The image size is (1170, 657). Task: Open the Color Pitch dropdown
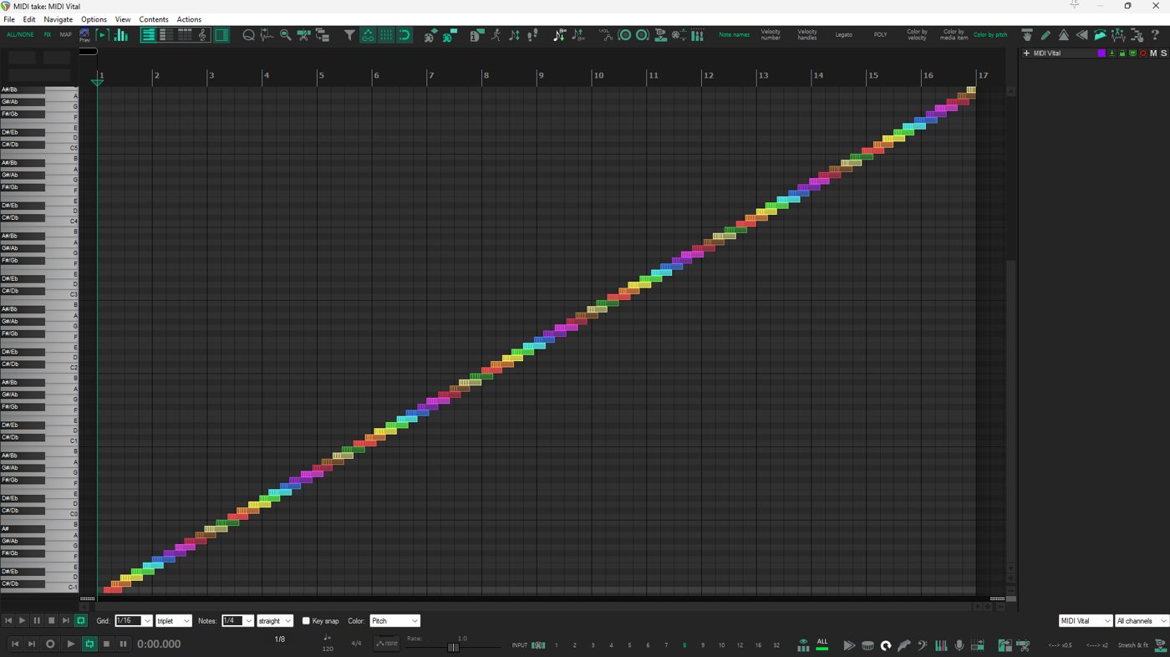[394, 621]
